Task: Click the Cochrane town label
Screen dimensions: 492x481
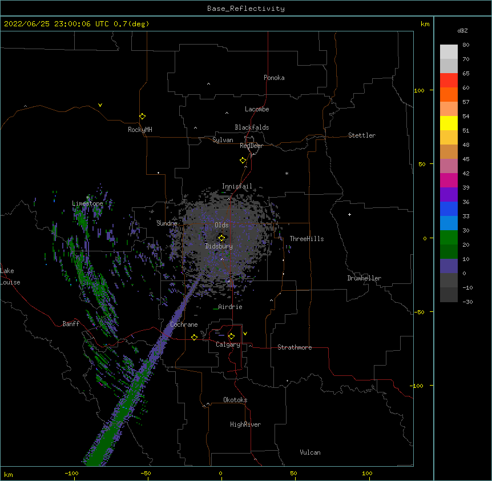Action: (x=184, y=324)
